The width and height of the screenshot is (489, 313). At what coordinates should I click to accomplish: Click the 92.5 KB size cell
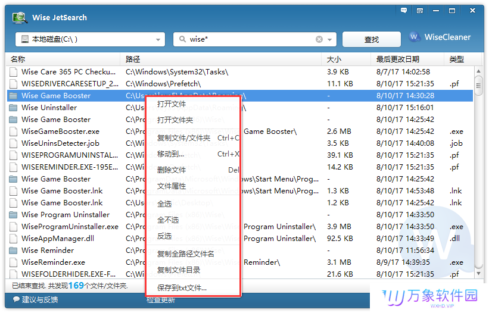[340, 239]
